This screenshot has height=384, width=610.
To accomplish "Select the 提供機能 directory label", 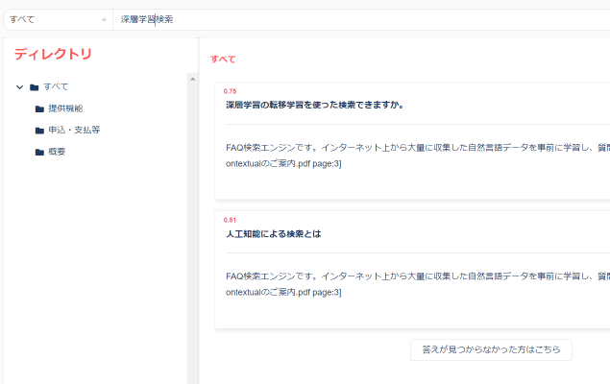I will [65, 108].
